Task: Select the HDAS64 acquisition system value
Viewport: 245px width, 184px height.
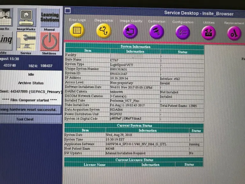Action: pyautogui.click(x=116, y=110)
